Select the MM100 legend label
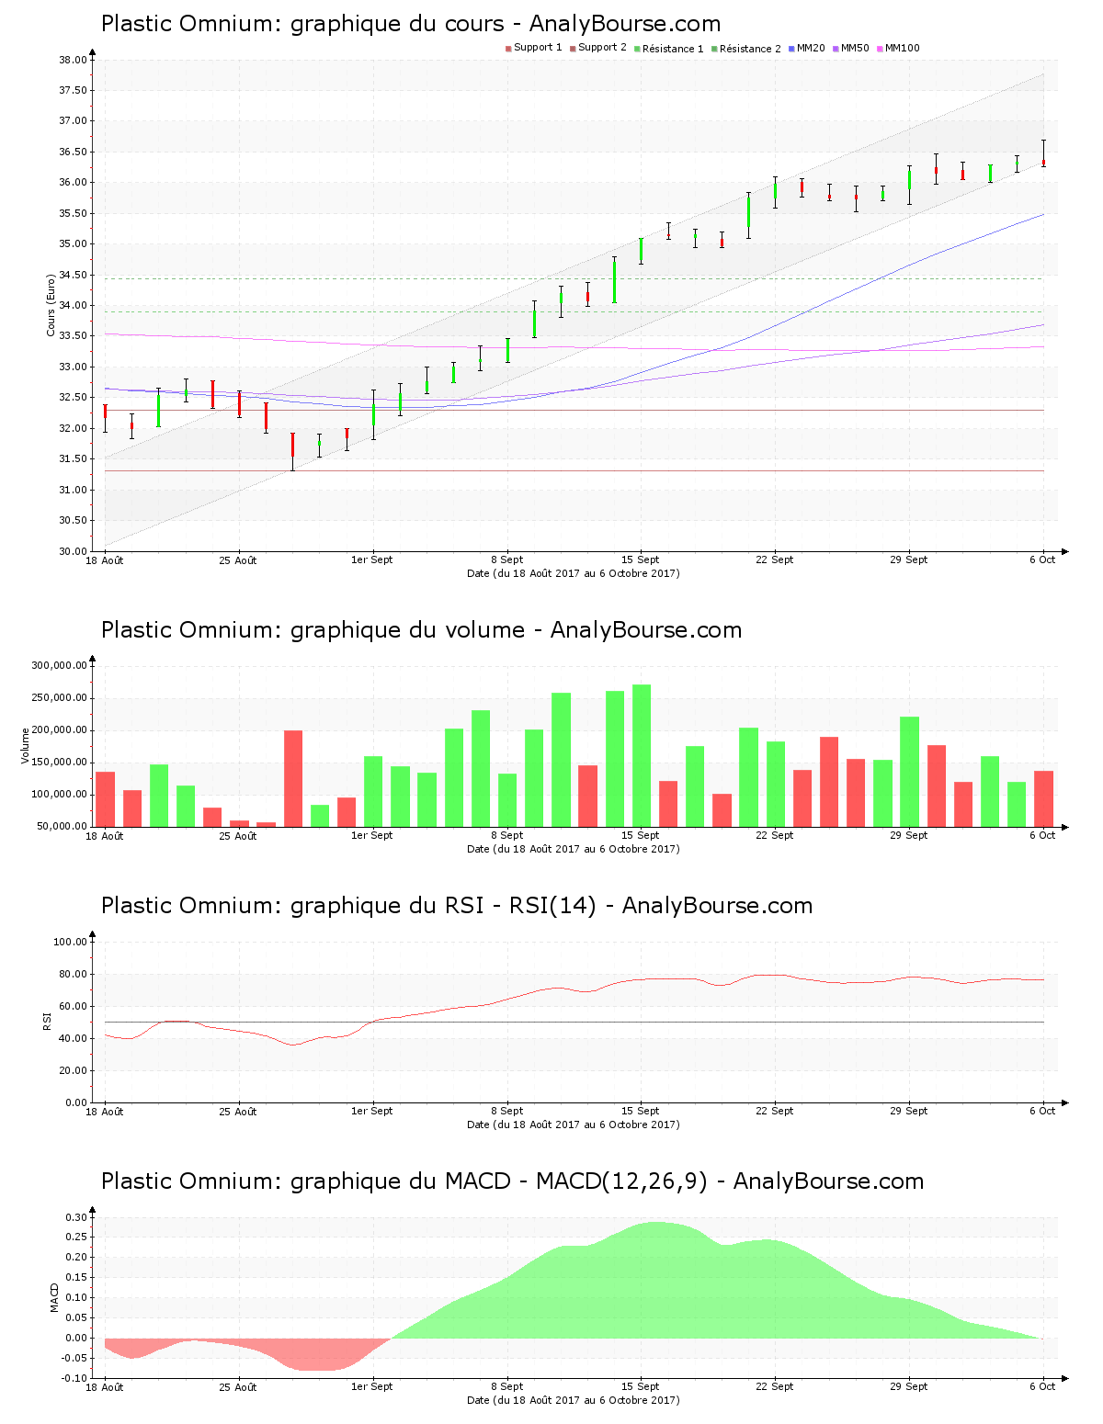1103x1424 pixels. point(902,48)
